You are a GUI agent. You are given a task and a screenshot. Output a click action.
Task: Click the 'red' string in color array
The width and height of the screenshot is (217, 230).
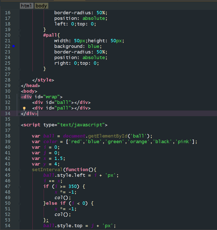point(75,142)
